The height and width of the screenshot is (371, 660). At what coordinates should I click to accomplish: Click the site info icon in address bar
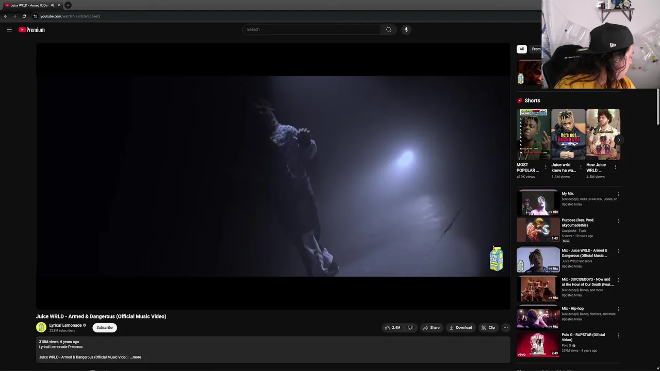click(x=35, y=16)
